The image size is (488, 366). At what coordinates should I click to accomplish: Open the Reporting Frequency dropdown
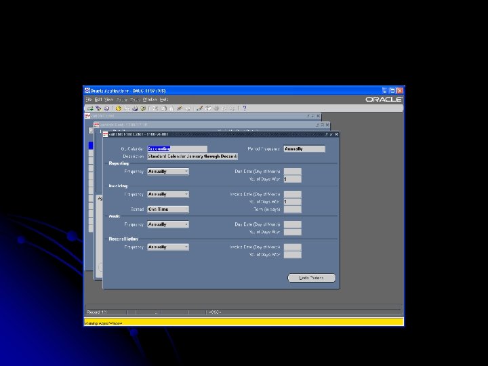point(168,171)
